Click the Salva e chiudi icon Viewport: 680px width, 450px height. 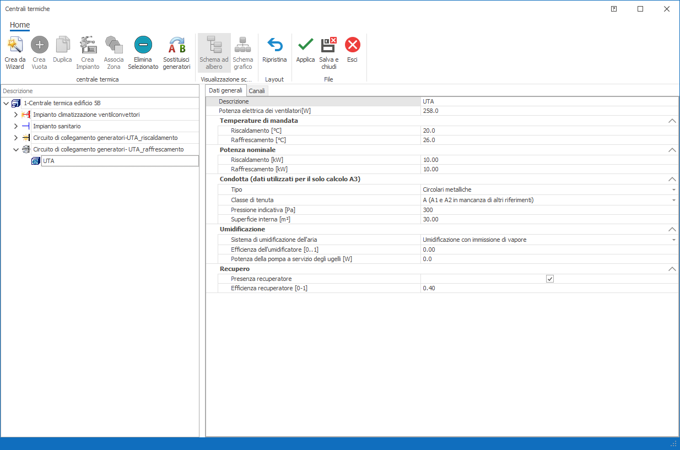click(329, 45)
